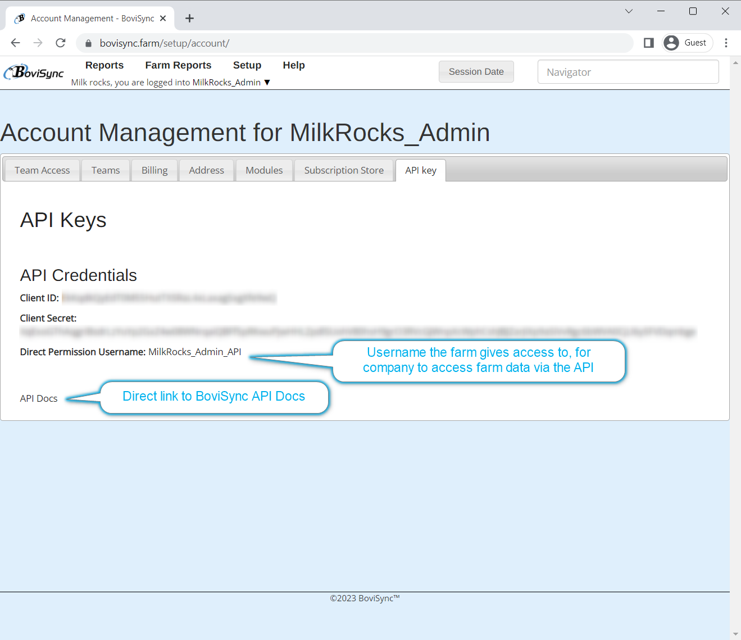741x640 pixels.
Task: Click the API Credentials heading
Action: pyautogui.click(x=79, y=275)
